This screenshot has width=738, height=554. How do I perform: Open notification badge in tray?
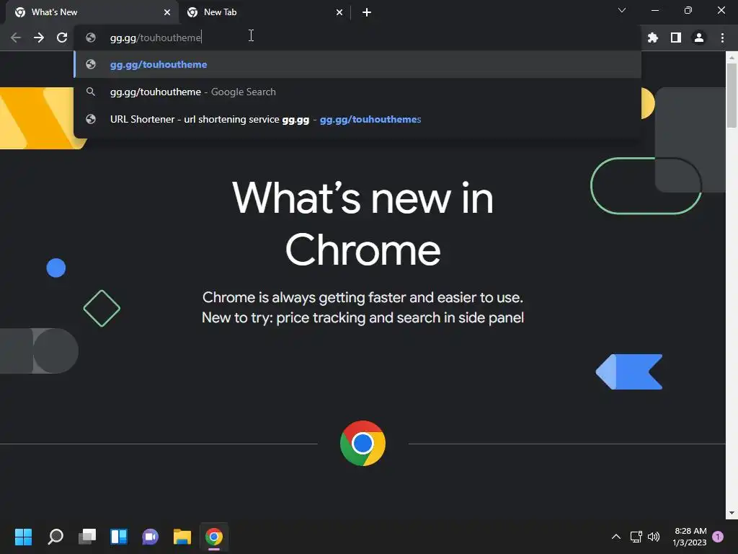[x=718, y=537]
